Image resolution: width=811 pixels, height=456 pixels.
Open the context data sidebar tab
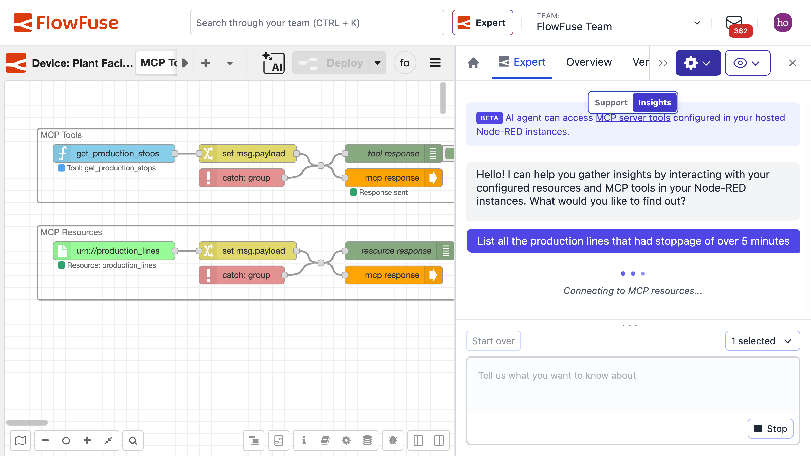click(x=367, y=440)
